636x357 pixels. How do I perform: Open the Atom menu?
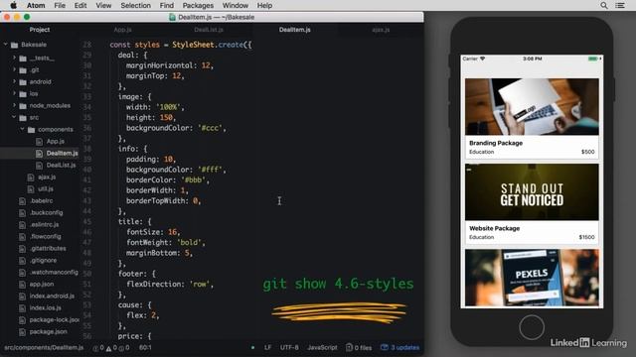tap(36, 5)
